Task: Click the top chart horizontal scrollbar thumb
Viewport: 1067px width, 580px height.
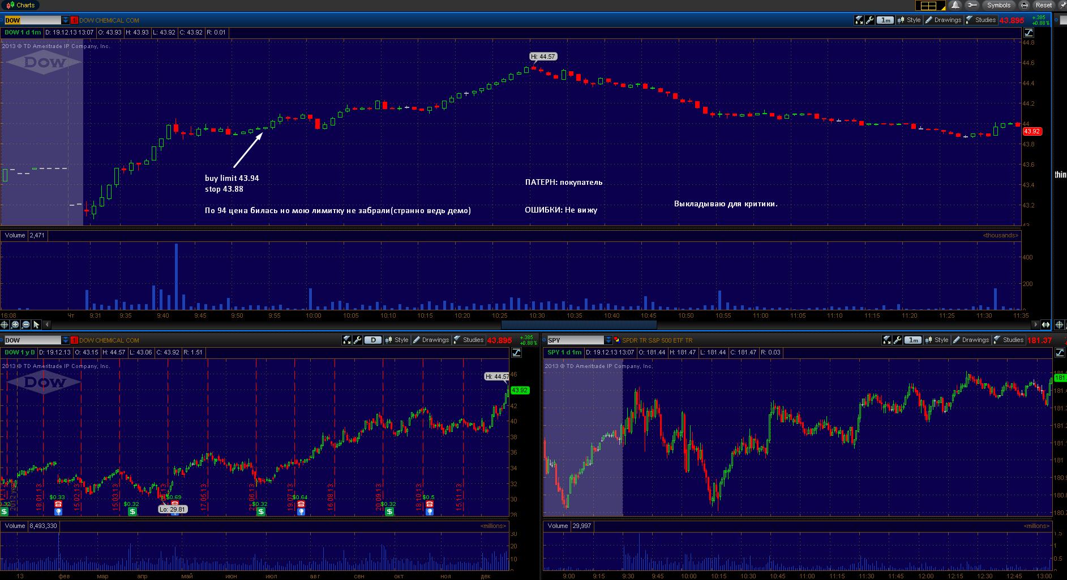Action: tap(579, 325)
